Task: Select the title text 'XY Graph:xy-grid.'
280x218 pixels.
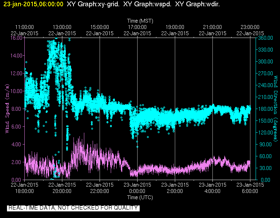Action: (x=93, y=4)
